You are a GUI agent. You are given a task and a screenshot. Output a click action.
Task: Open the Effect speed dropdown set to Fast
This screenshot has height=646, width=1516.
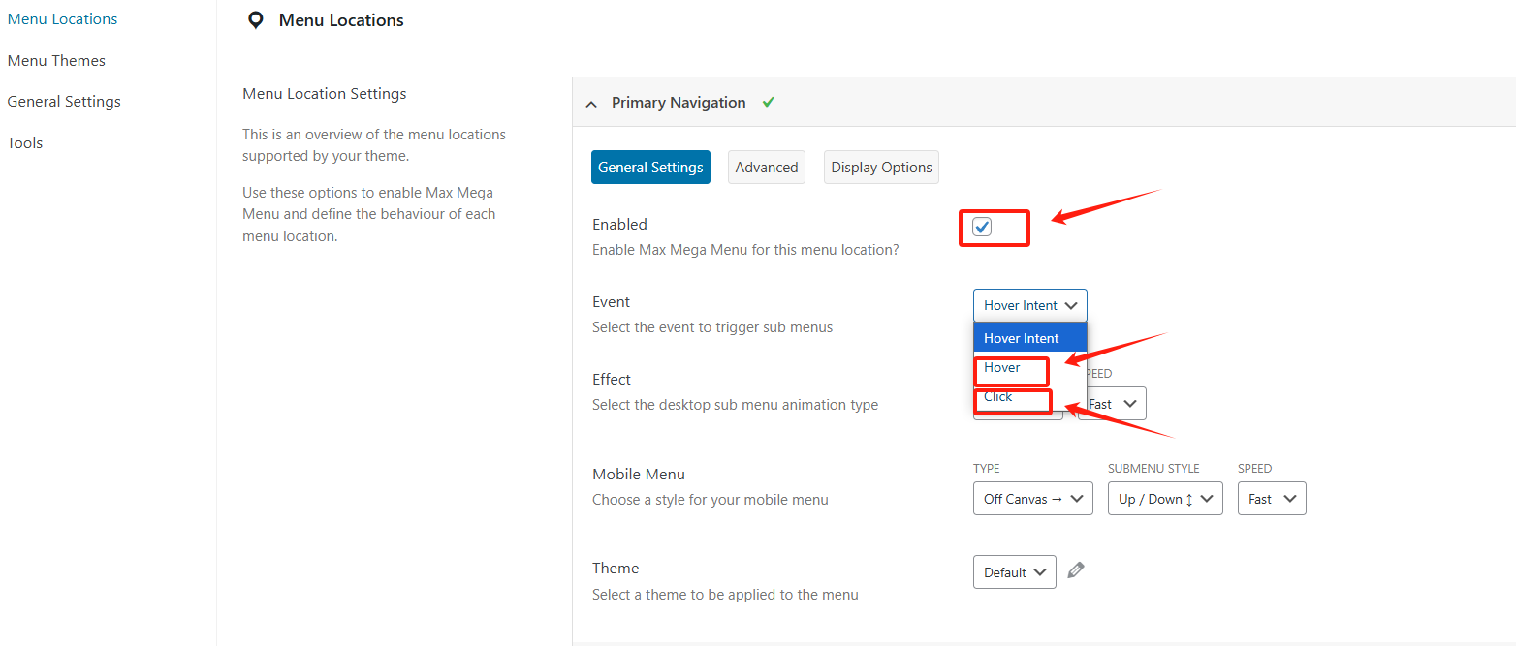coord(1114,404)
